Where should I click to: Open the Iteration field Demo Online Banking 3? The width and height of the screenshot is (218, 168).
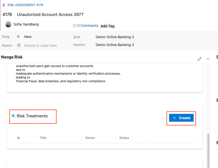[115, 45]
